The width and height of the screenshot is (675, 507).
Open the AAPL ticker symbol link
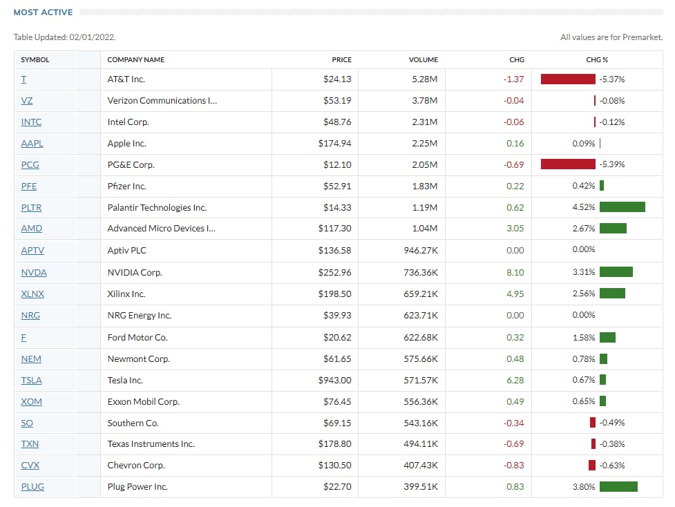[x=32, y=144]
